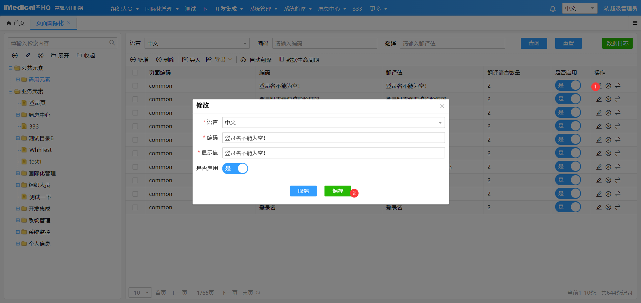
Task: Go to 下一页 next page
Action: click(x=229, y=293)
